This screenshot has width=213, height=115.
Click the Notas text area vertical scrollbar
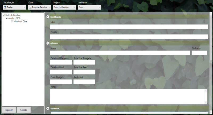(206, 96)
